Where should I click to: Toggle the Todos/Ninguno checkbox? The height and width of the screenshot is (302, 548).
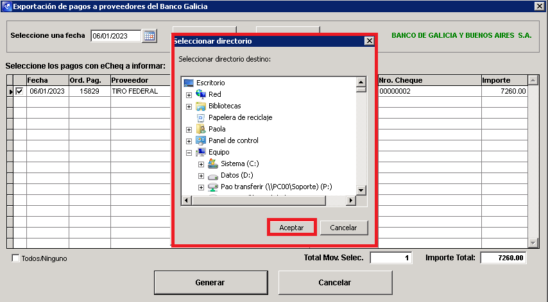pos(15,258)
